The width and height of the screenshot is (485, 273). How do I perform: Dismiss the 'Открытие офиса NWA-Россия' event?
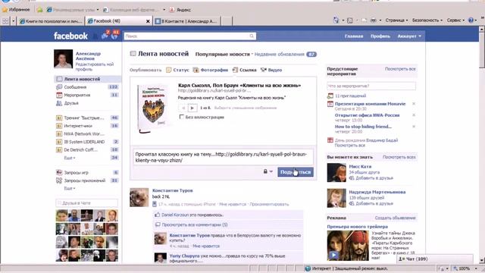[x=414, y=115]
